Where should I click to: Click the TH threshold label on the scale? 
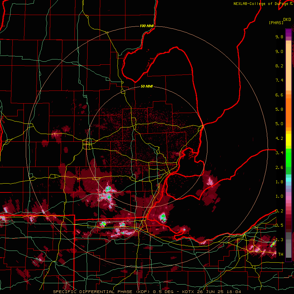click(x=281, y=254)
